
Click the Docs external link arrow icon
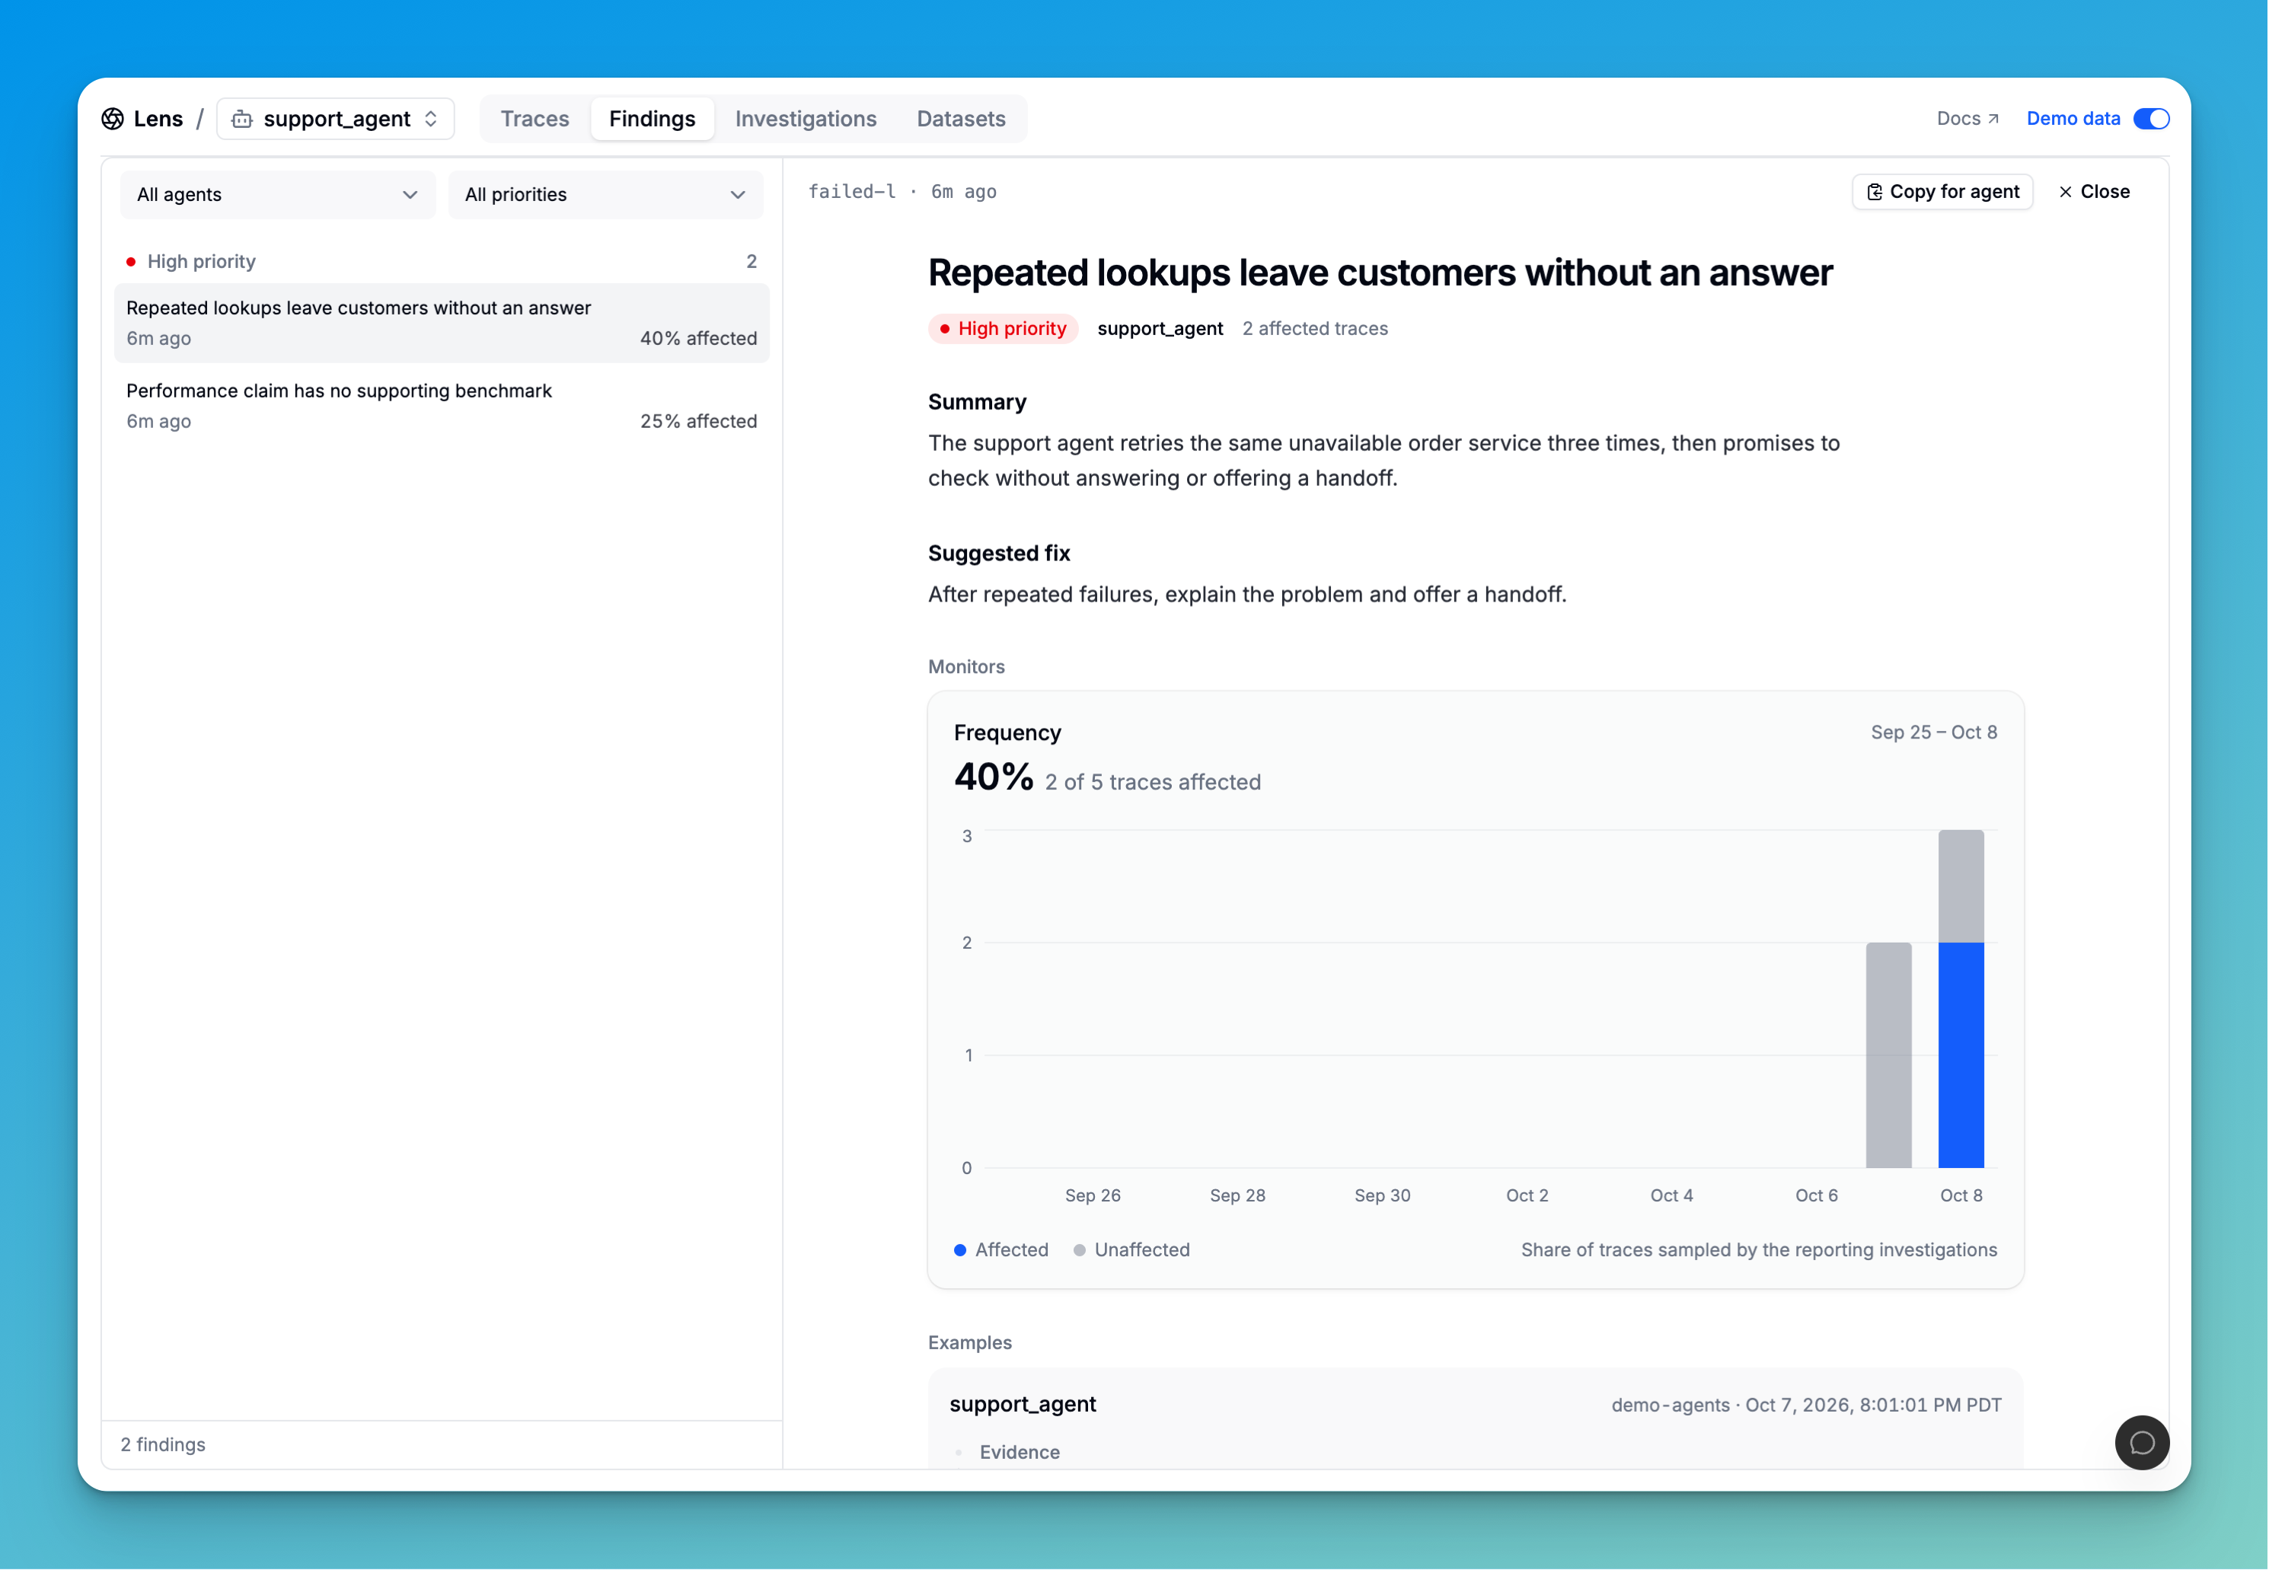[x=1993, y=119]
